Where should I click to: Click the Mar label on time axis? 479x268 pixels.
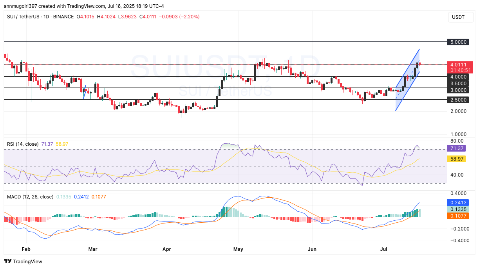coord(93,249)
